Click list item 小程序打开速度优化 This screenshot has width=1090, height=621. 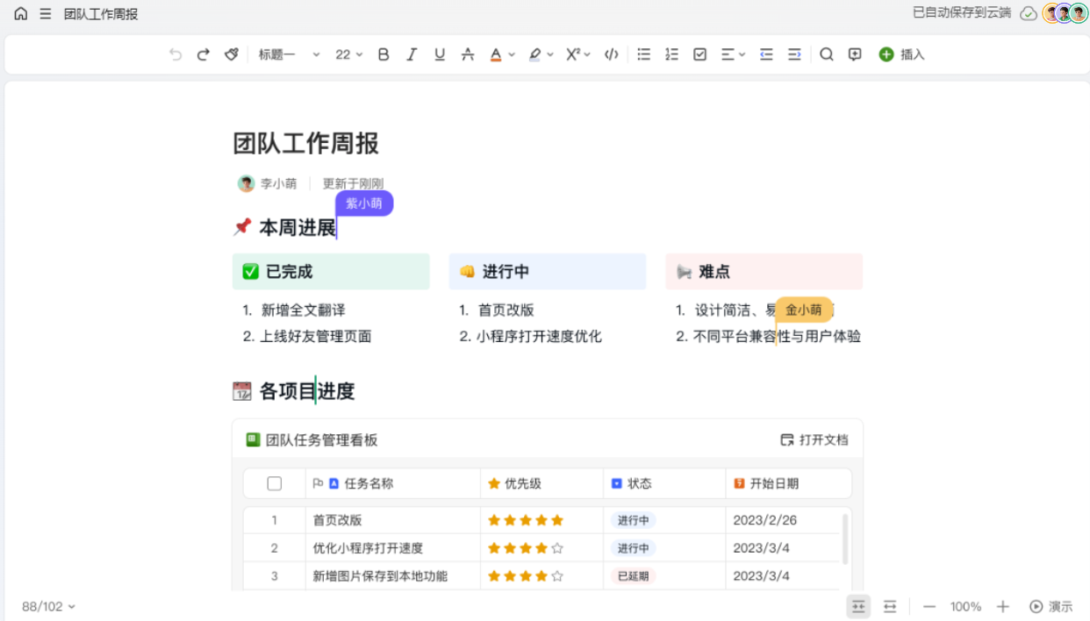tap(539, 336)
